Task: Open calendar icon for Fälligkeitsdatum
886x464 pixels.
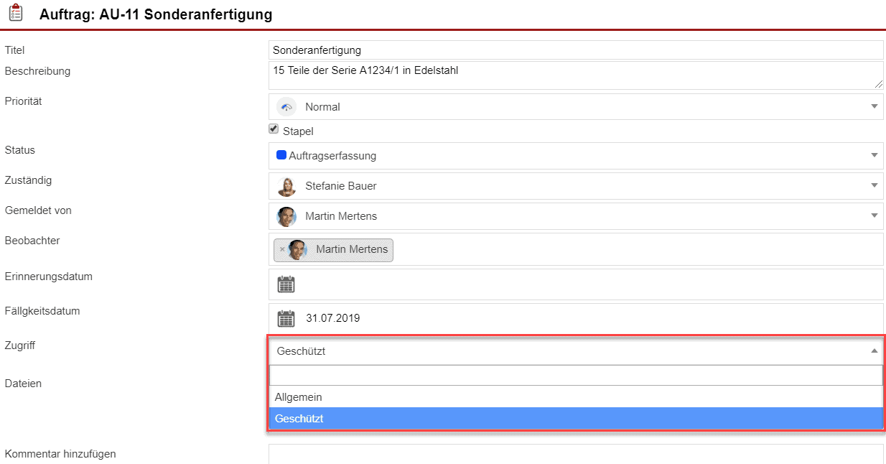Action: (286, 318)
